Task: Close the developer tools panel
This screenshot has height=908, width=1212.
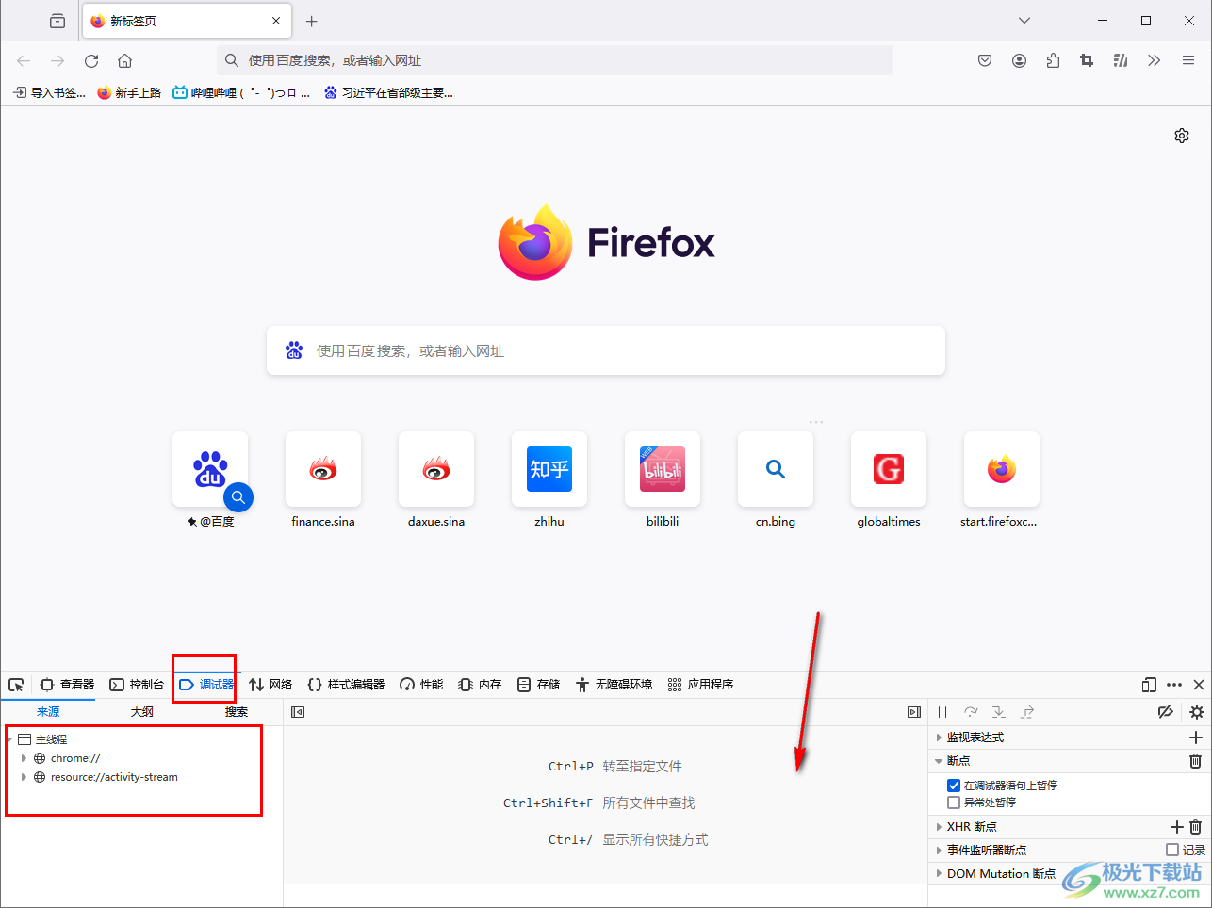Action: [1199, 685]
